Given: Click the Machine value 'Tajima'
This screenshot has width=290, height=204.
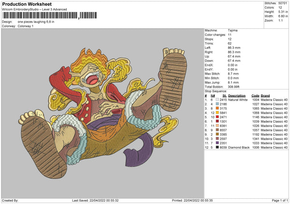Looking at the screenshot, I should pyautogui.click(x=232, y=30).
